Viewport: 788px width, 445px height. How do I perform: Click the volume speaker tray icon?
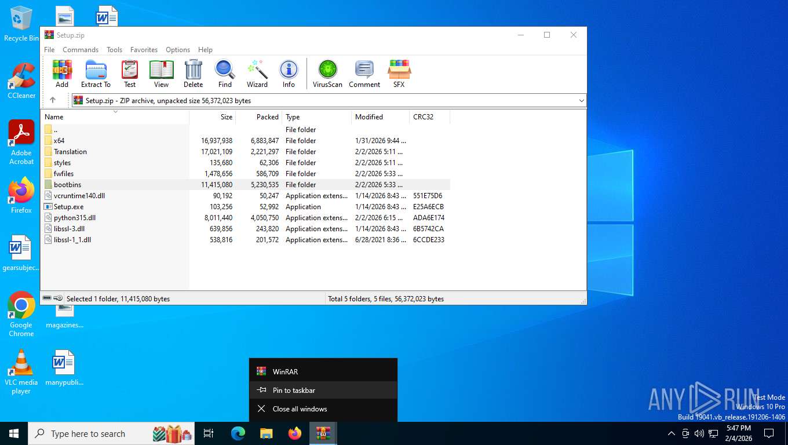coord(699,433)
